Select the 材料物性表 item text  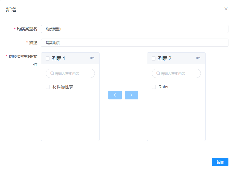click(x=63, y=87)
